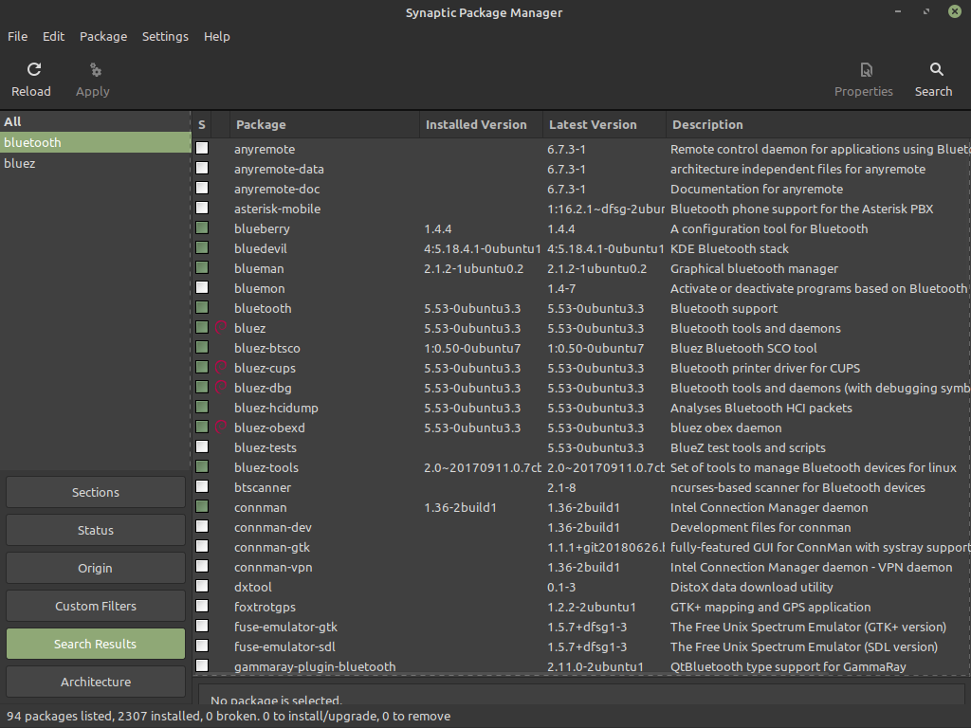Image resolution: width=971 pixels, height=728 pixels.
Task: Click the red icon beside bluez-cups
Action: click(221, 368)
